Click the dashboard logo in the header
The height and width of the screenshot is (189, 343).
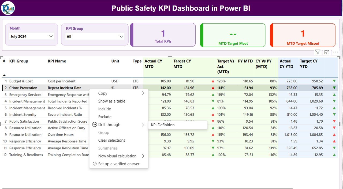pos(8,8)
